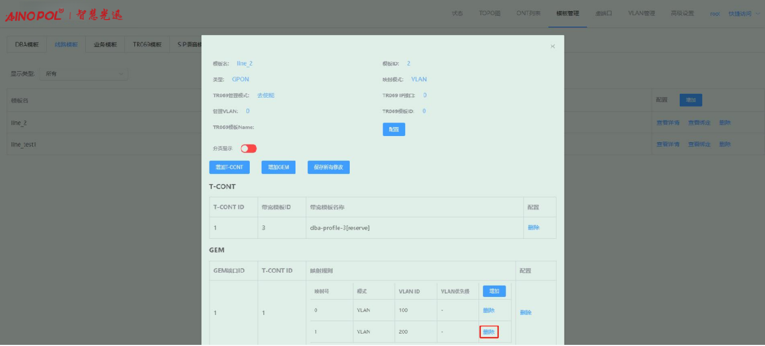Delete the T-CONT row dba-profile-3[reserve]
Image resolution: width=765 pixels, height=346 pixels.
pyautogui.click(x=533, y=227)
